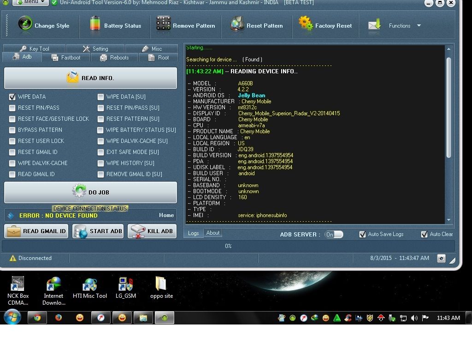Viewport: 472px width, 354px height.
Task: Select the Adb tab
Action: [22, 57]
